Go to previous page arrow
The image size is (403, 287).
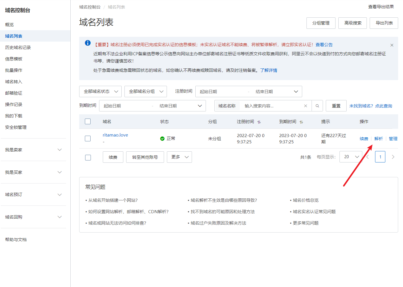[368, 157]
